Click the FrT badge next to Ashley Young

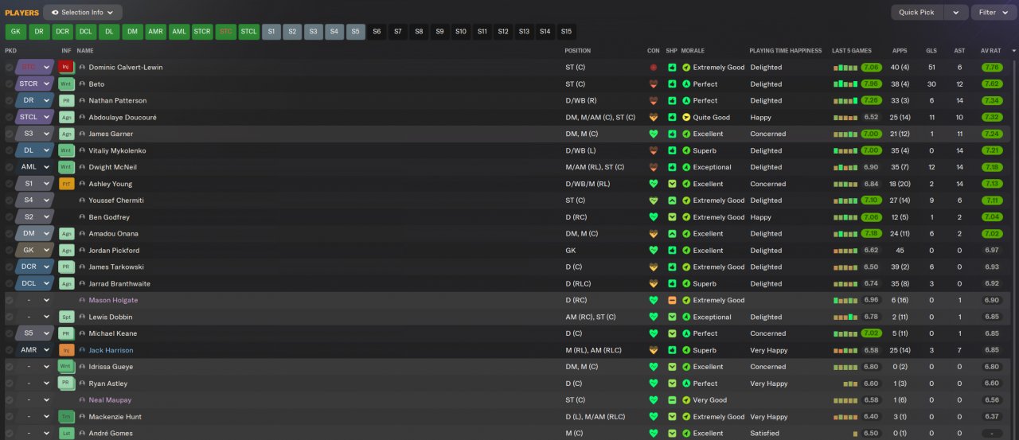67,184
